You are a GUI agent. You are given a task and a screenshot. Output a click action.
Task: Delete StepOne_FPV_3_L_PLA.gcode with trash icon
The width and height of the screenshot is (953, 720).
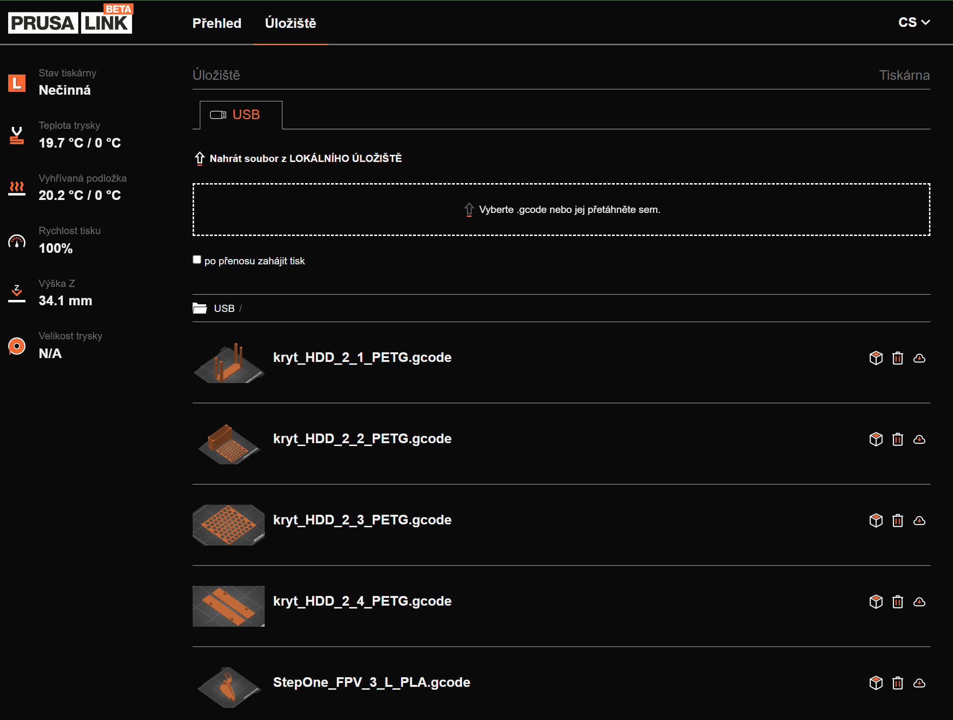(x=897, y=683)
